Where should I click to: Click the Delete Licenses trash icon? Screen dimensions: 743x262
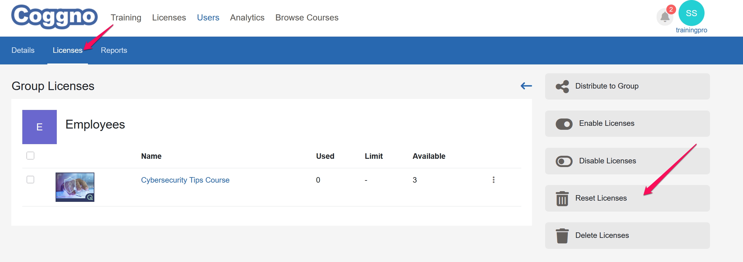pos(562,236)
